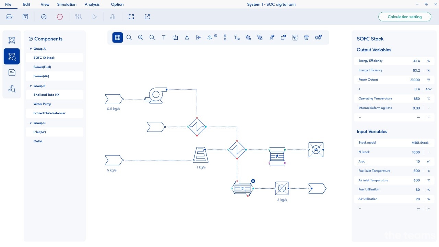Toggle text label visibility eye icon
This screenshot has height=247, width=439.
coord(272,38)
